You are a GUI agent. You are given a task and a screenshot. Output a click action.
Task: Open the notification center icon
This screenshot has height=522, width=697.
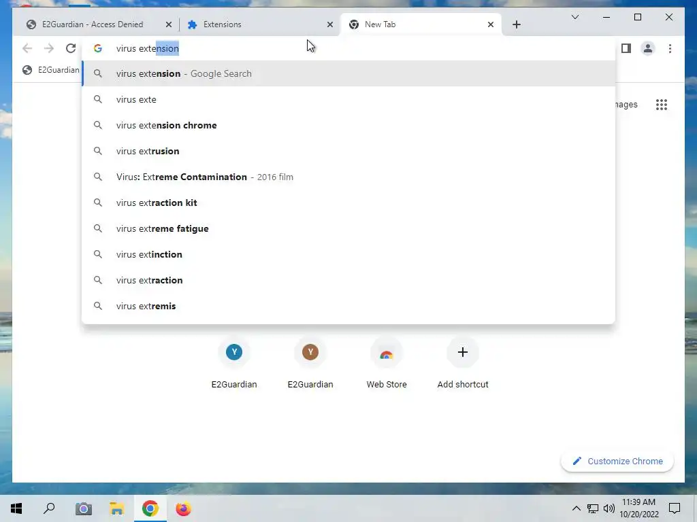pos(675,508)
